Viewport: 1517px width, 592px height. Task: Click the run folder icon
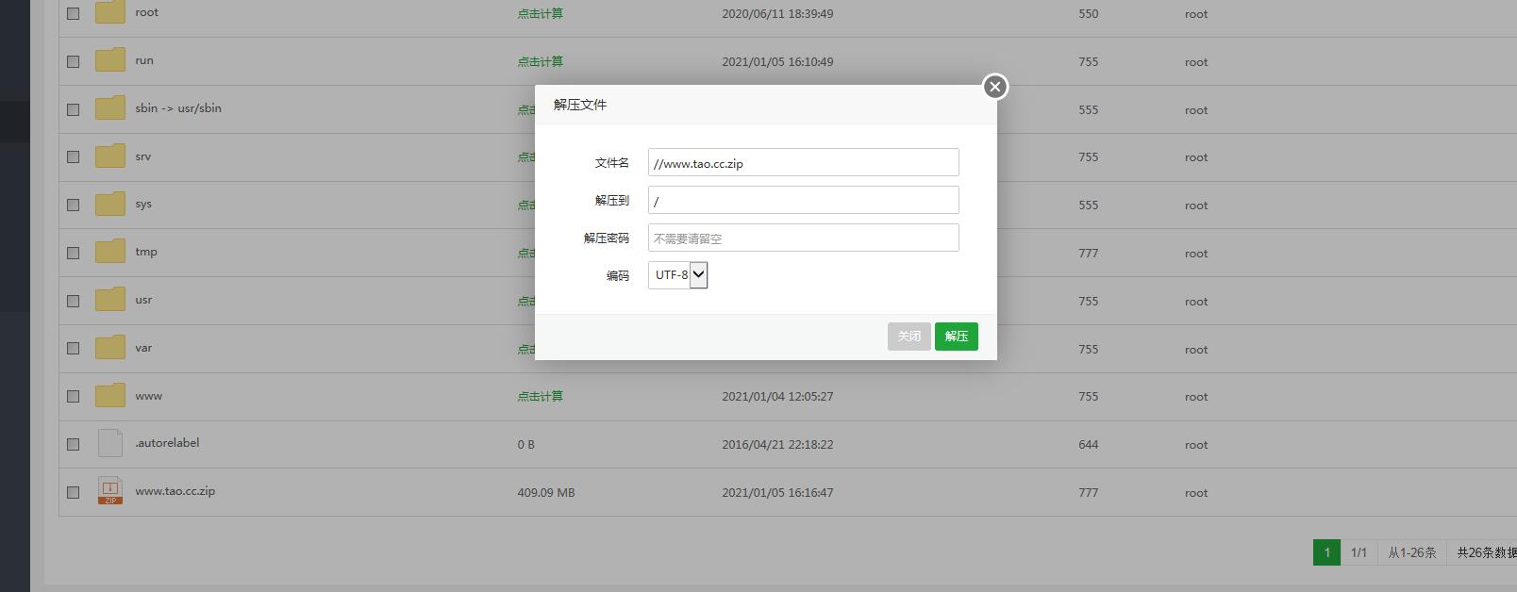click(x=110, y=60)
